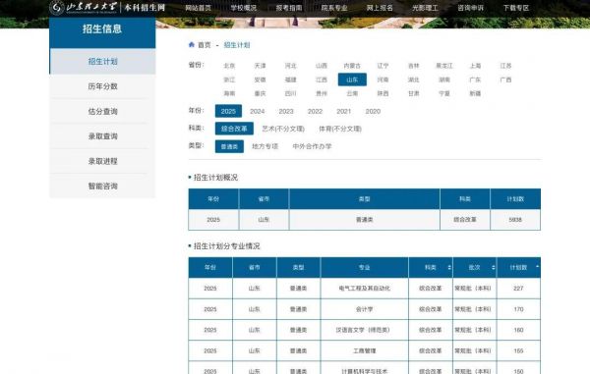
Task: Open 智能咨询 sidebar item
Action: pos(102,186)
